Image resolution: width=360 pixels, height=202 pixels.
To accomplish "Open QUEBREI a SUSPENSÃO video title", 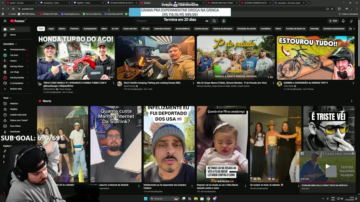I will (305, 83).
